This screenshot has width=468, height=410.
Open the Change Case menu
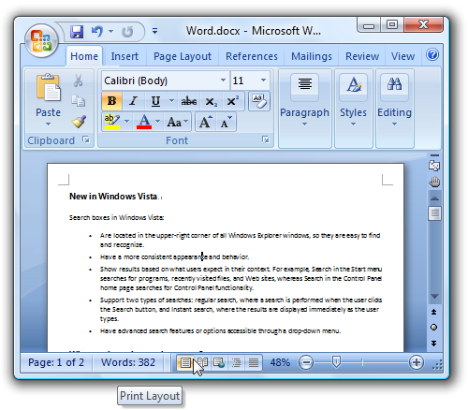178,122
